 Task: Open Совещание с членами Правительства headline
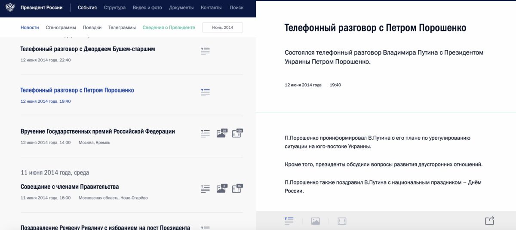[70, 187]
